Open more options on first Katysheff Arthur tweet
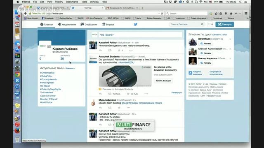Image resolution: width=264 pixels, height=148 pixels. [x=131, y=50]
